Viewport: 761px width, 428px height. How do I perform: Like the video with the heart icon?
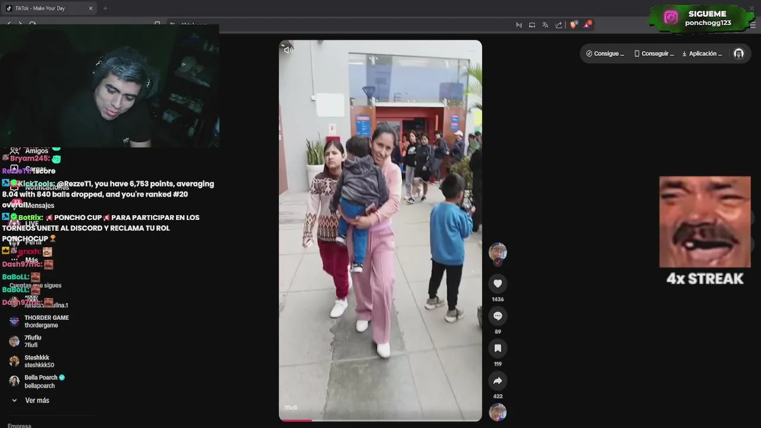(498, 284)
